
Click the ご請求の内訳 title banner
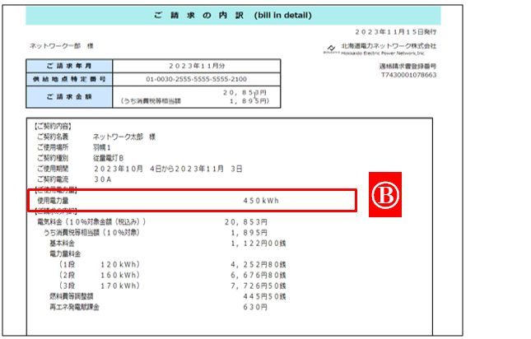pos(232,16)
